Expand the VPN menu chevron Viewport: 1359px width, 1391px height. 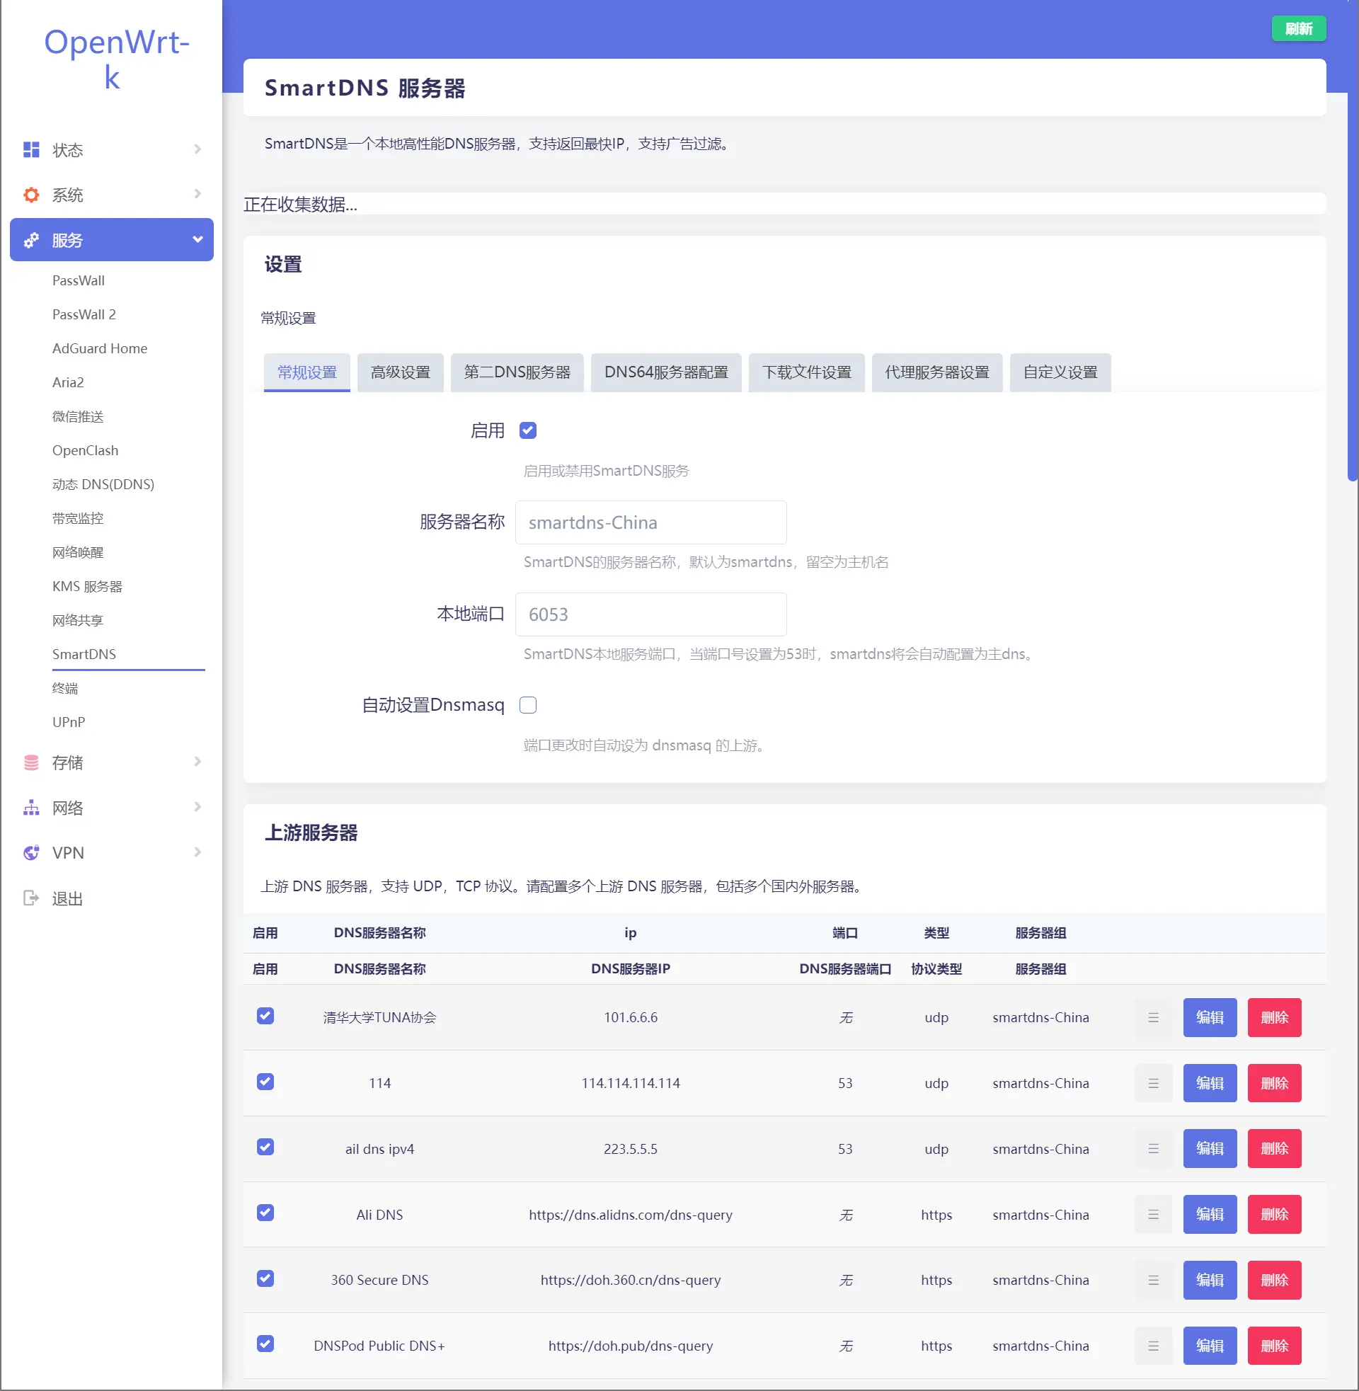(197, 852)
